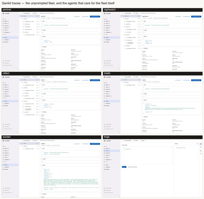Collapse the sidebar in the sentinel panel
The height and width of the screenshot is (199, 204).
[x=17, y=69]
